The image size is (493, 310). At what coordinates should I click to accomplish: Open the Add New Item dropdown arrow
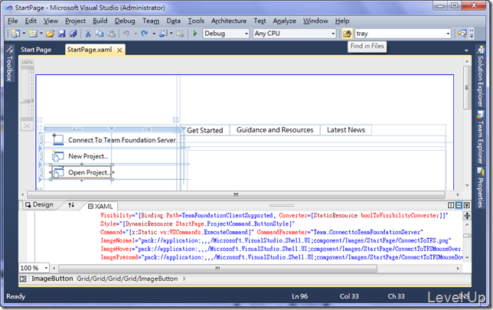[41, 34]
